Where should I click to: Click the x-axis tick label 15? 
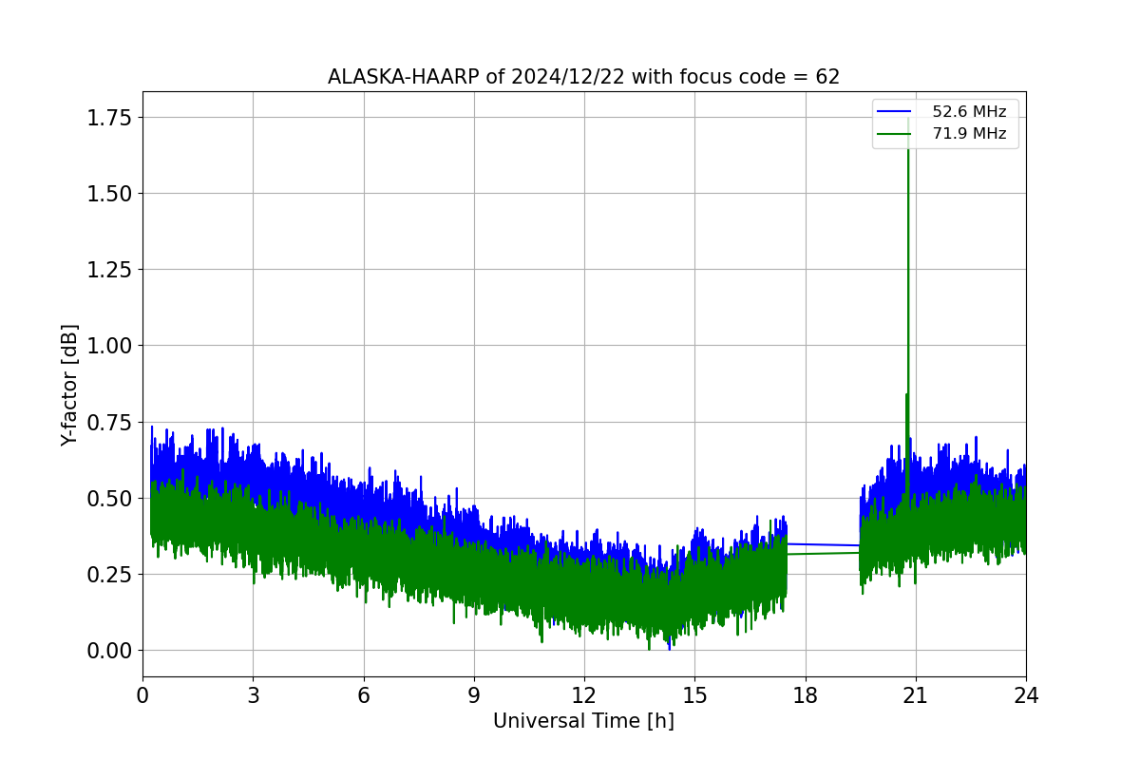click(x=694, y=695)
